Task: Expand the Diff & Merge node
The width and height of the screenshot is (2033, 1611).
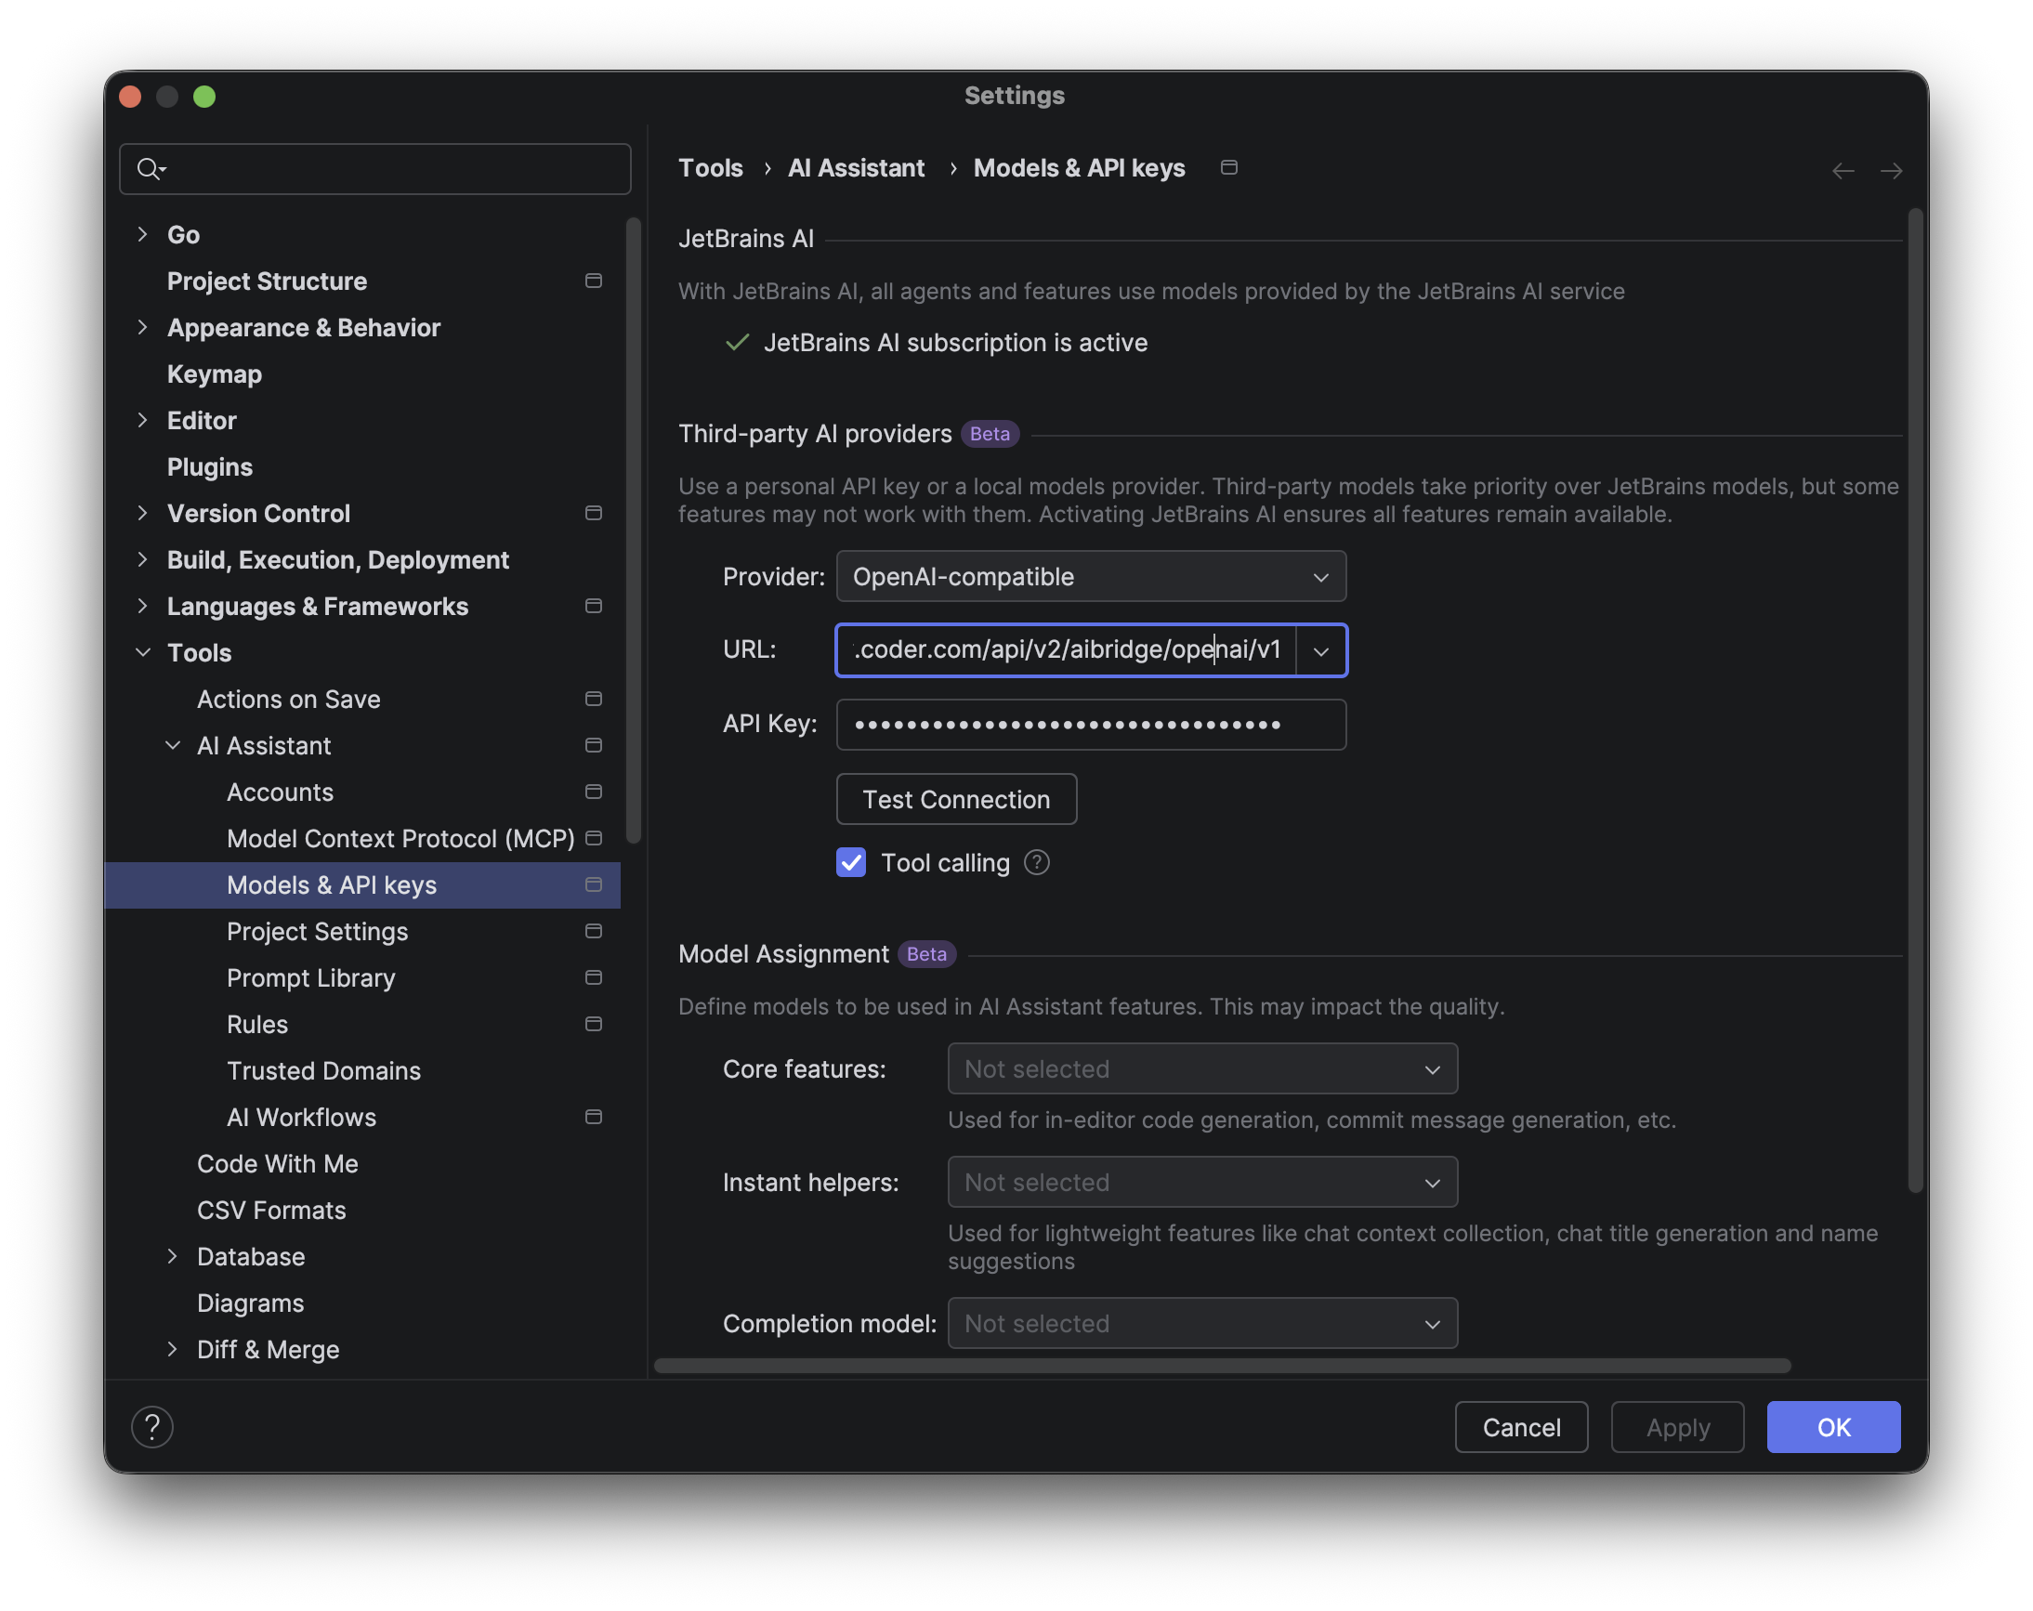Action: coord(173,1349)
